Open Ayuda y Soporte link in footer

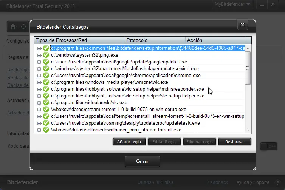(x=253, y=182)
